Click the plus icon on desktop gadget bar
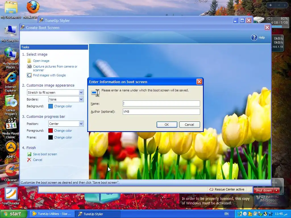Image resolution: width=291 pixels, height=218 pixels. pos(271,5)
